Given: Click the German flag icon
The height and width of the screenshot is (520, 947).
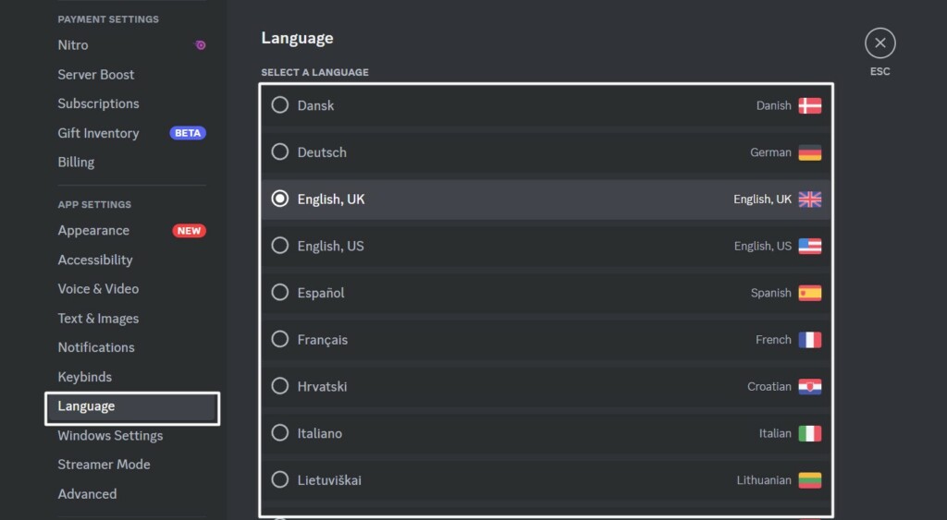Looking at the screenshot, I should (809, 152).
